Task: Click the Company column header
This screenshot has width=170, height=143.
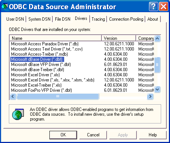Action: [x=145, y=38]
